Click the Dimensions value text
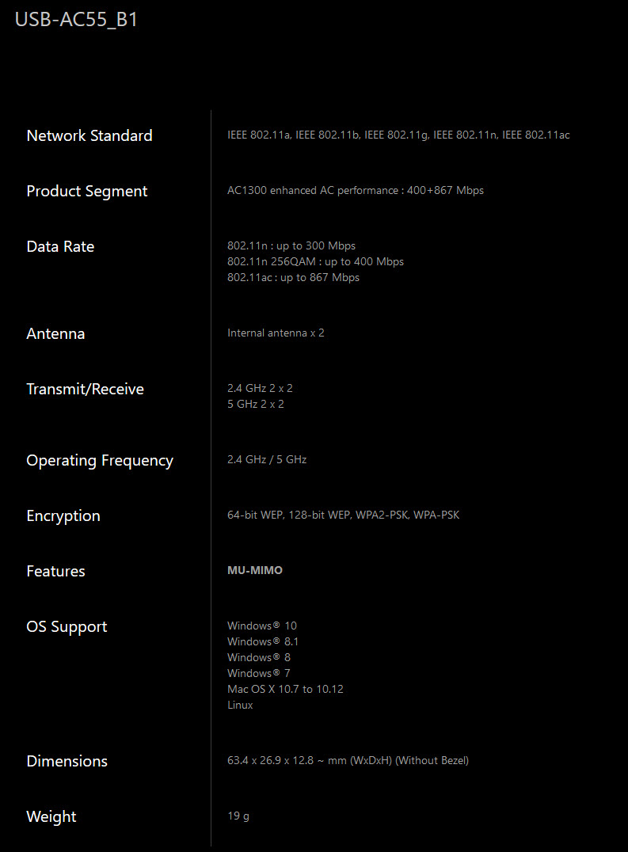The width and height of the screenshot is (628, 852). [348, 761]
